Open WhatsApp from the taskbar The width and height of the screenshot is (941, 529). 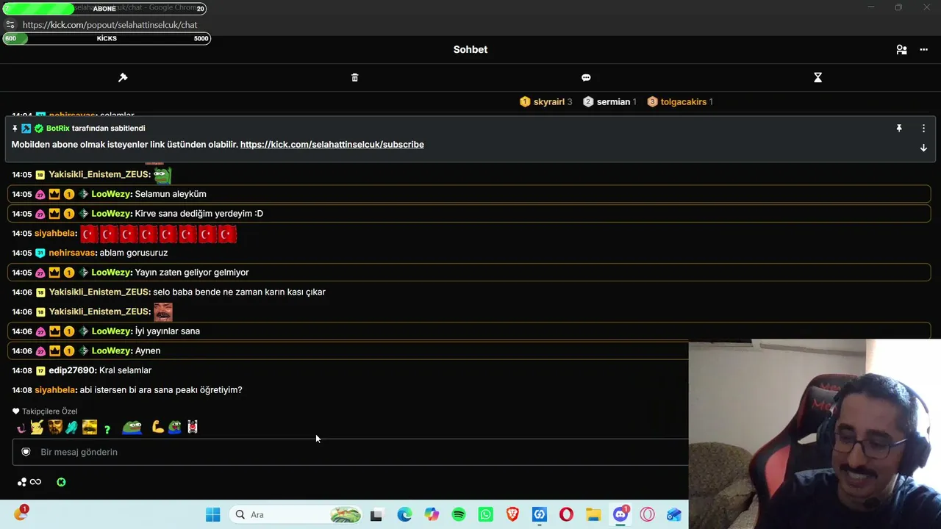485,515
